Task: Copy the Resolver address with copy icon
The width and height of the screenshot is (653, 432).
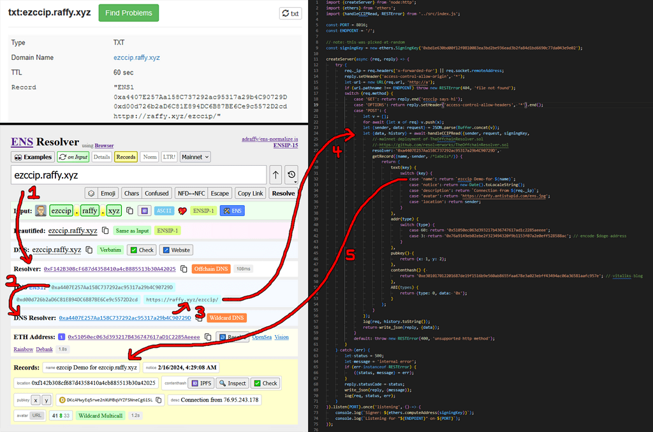Action: coord(182,269)
